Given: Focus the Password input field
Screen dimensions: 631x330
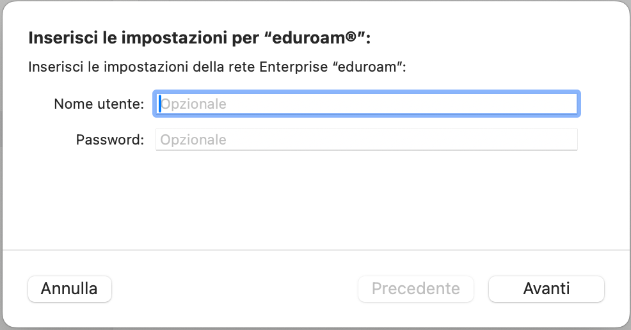Looking at the screenshot, I should tap(366, 139).
